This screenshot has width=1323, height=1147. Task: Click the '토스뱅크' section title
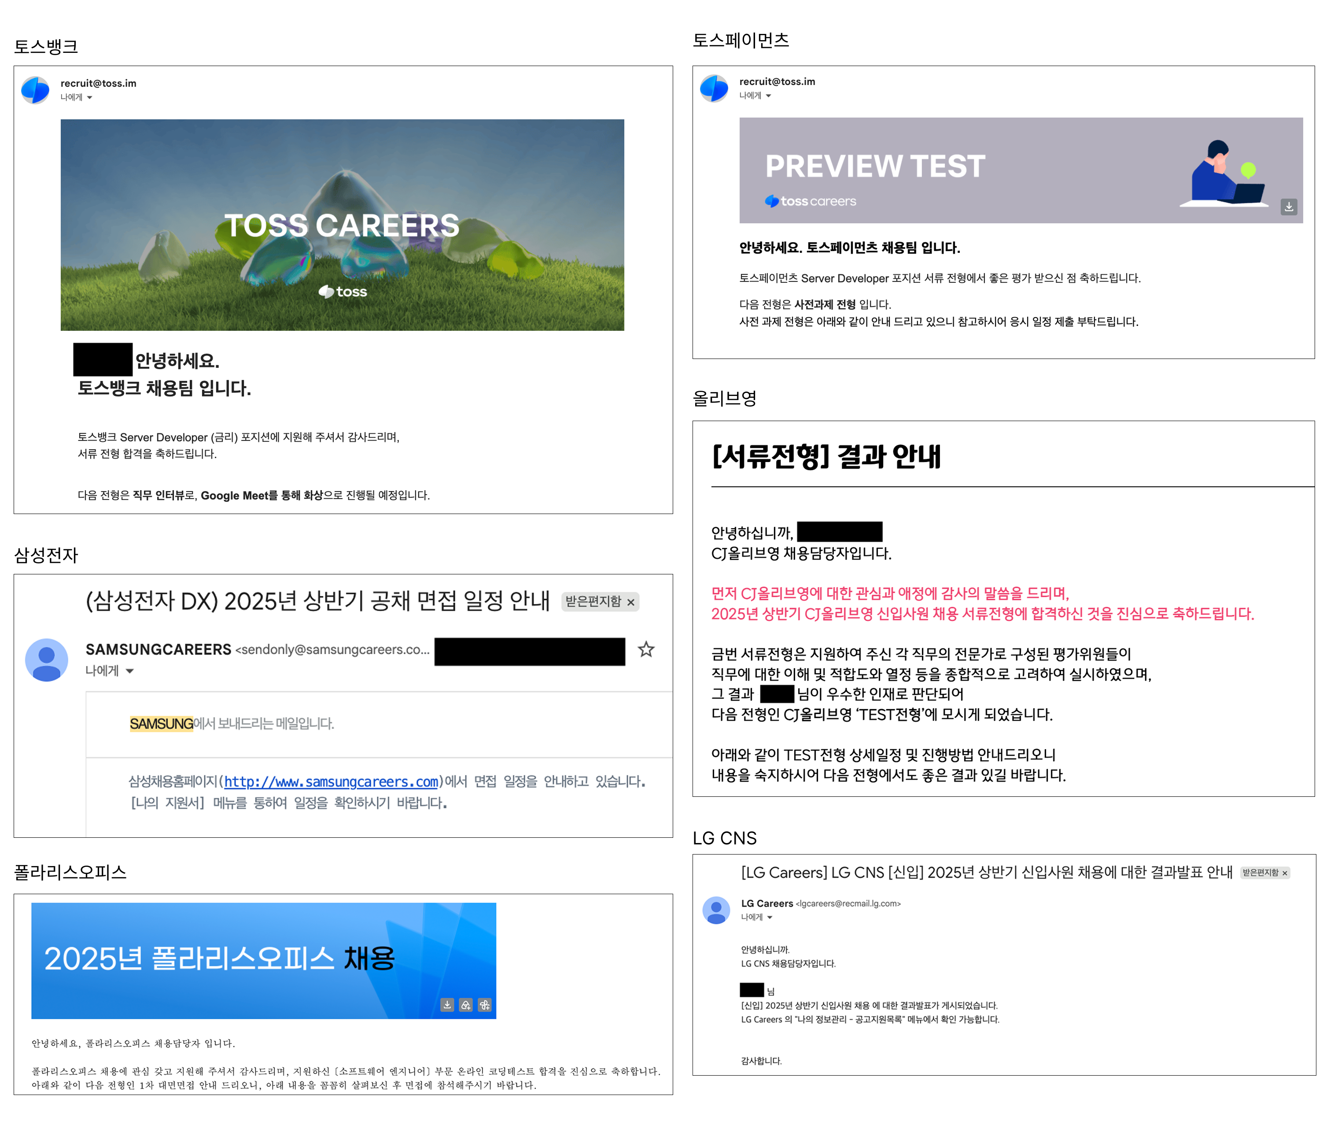point(46,46)
